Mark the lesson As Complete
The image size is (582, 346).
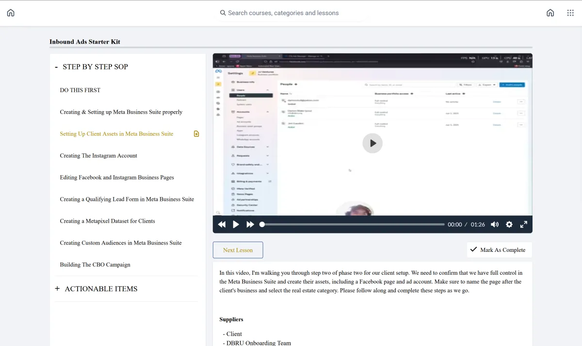click(x=499, y=250)
